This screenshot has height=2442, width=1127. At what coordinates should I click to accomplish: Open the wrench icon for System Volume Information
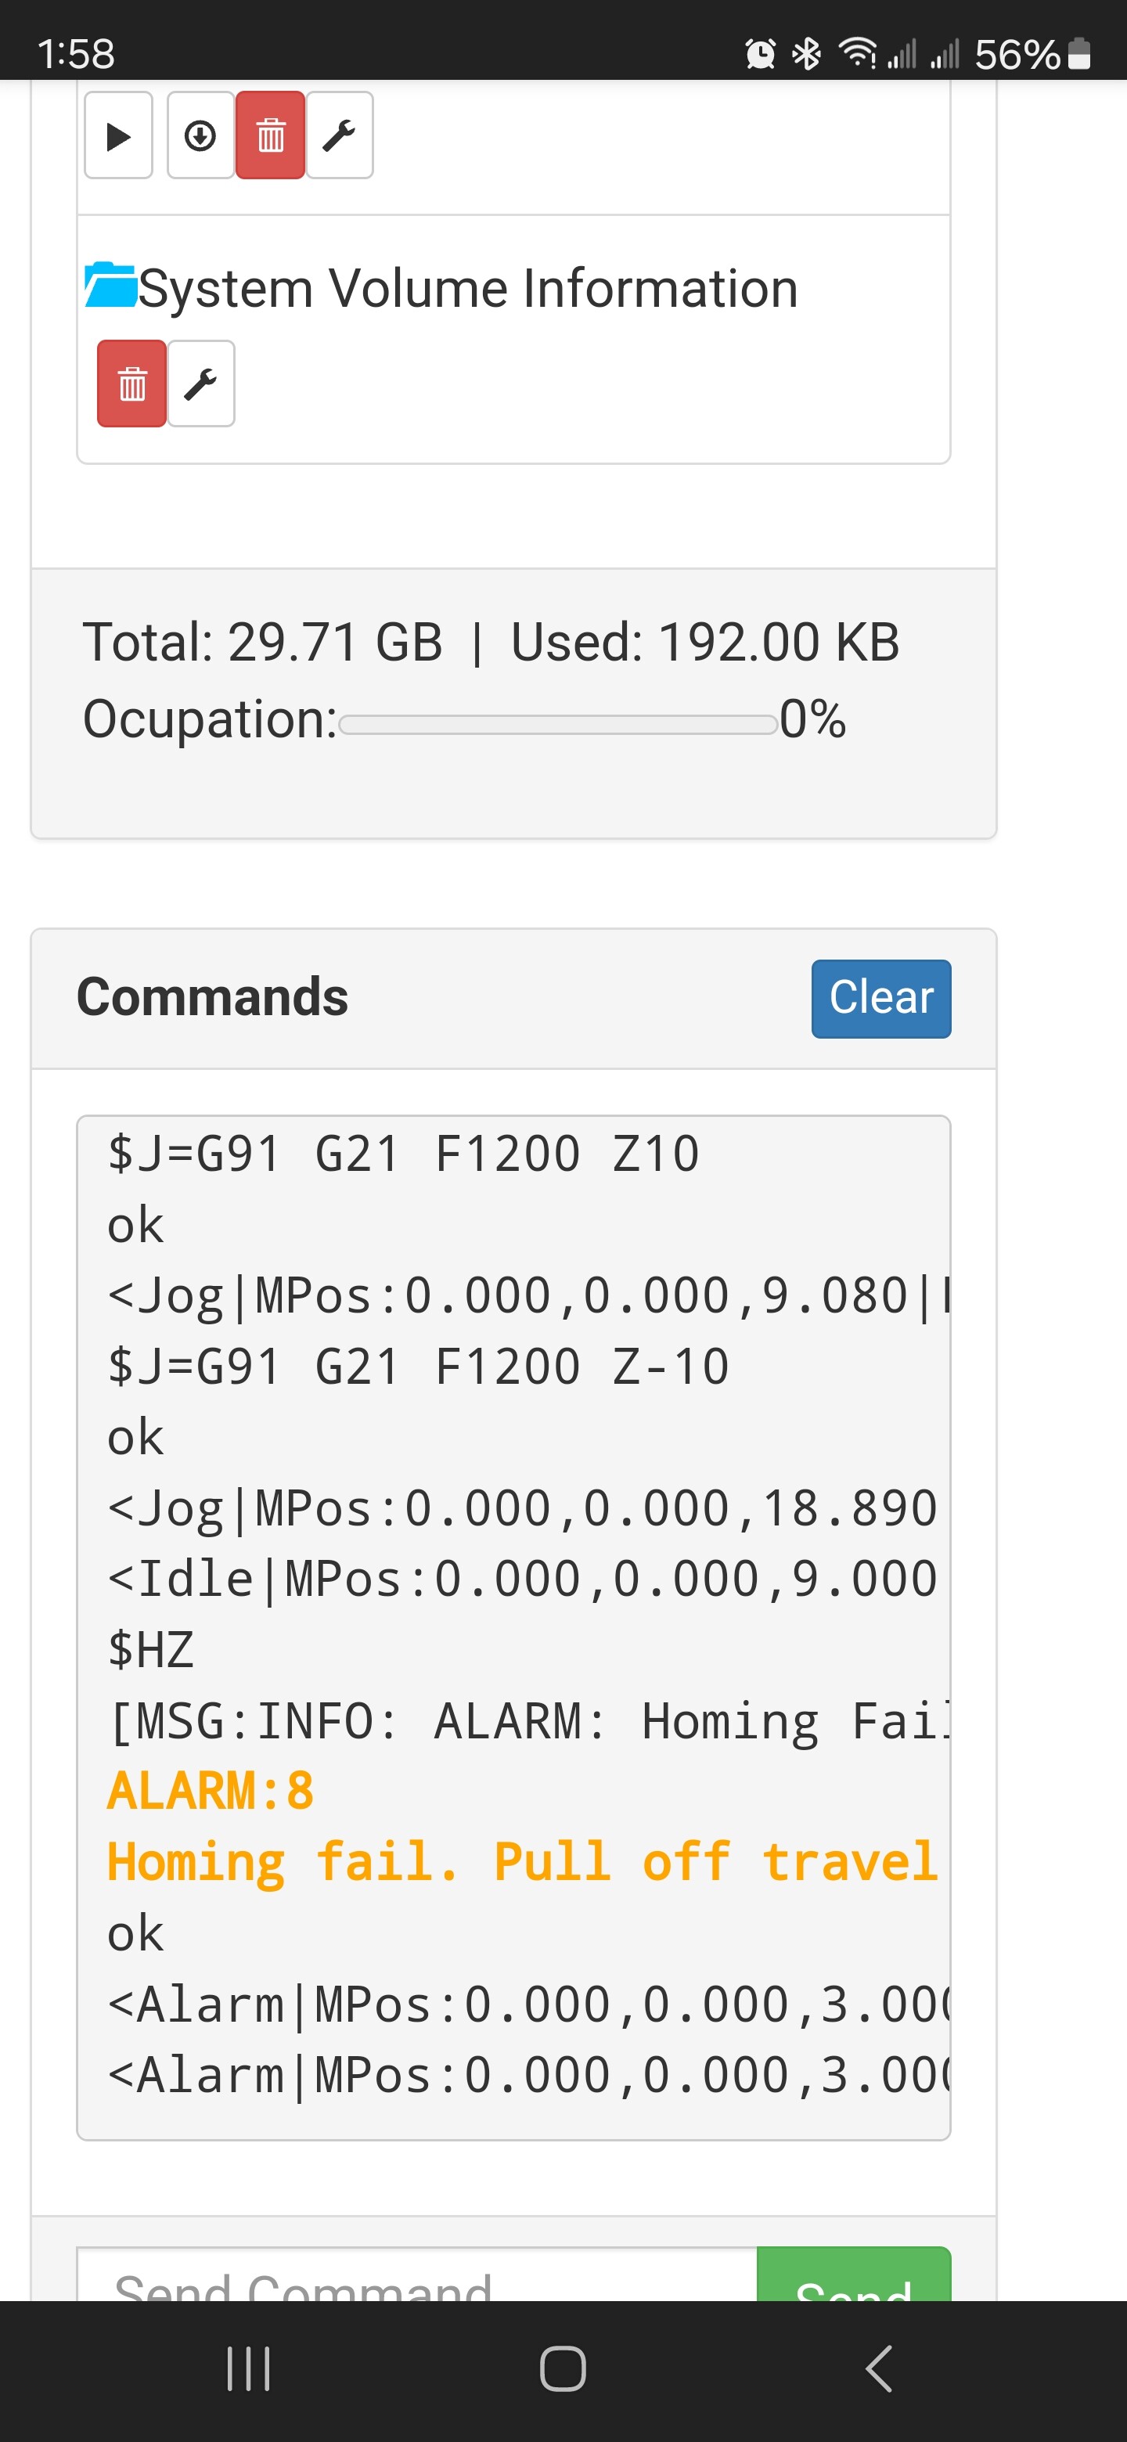[201, 384]
